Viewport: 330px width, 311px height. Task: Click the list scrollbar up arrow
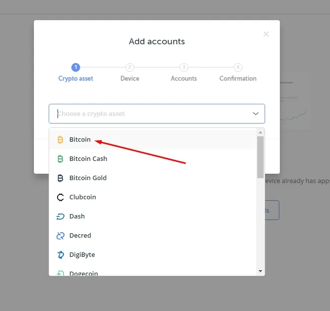point(260,132)
